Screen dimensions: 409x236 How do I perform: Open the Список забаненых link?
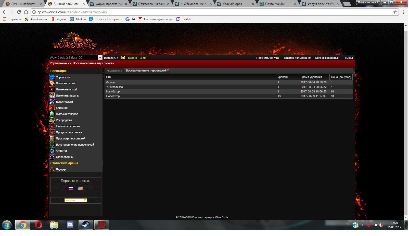tap(327, 58)
